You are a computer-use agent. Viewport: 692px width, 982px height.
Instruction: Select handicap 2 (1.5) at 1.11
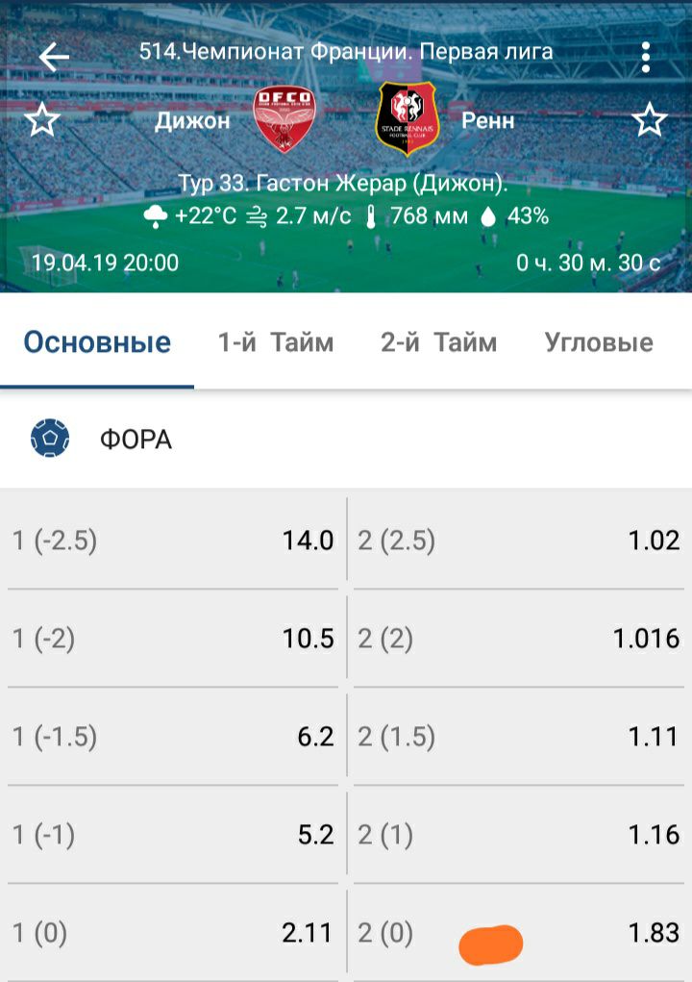[x=519, y=737]
